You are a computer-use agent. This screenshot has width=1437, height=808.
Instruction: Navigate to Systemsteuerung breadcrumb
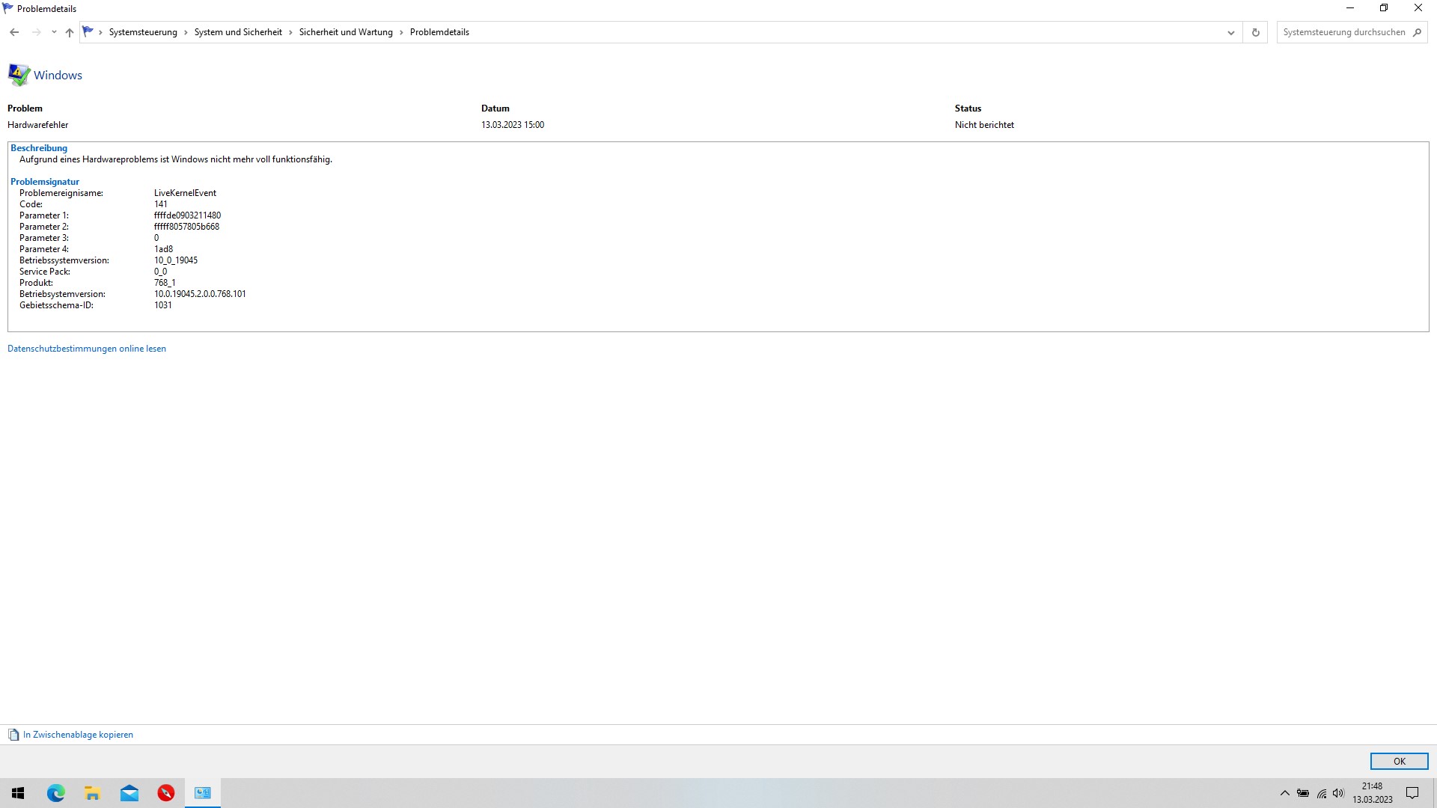click(143, 32)
